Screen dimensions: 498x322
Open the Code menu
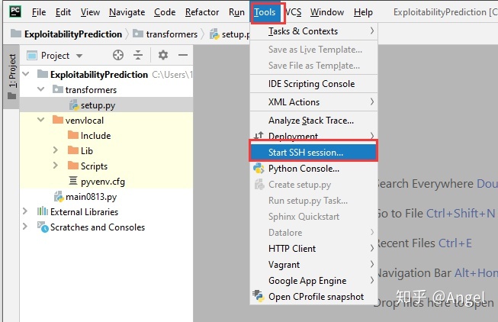tap(165, 12)
